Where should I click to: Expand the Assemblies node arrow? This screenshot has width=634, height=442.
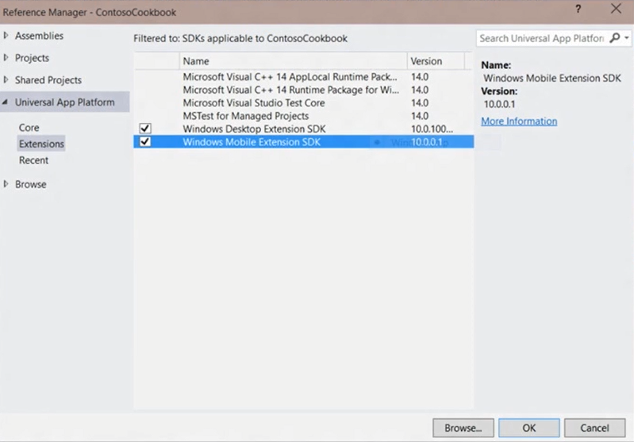pyautogui.click(x=6, y=36)
